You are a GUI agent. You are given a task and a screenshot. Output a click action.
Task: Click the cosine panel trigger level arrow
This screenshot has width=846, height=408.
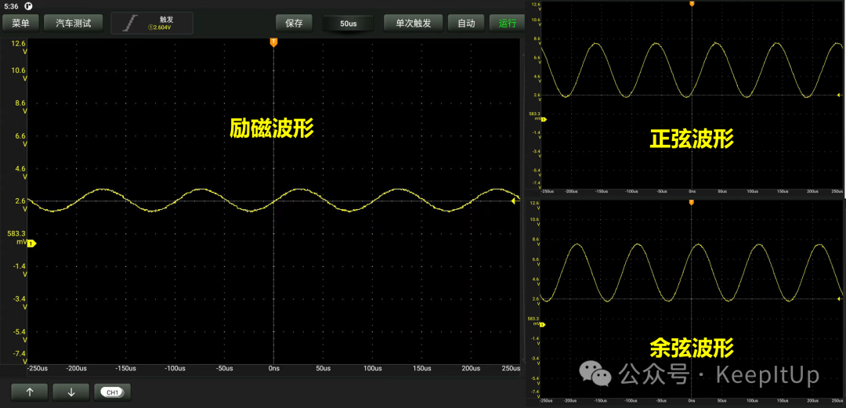coord(840,298)
